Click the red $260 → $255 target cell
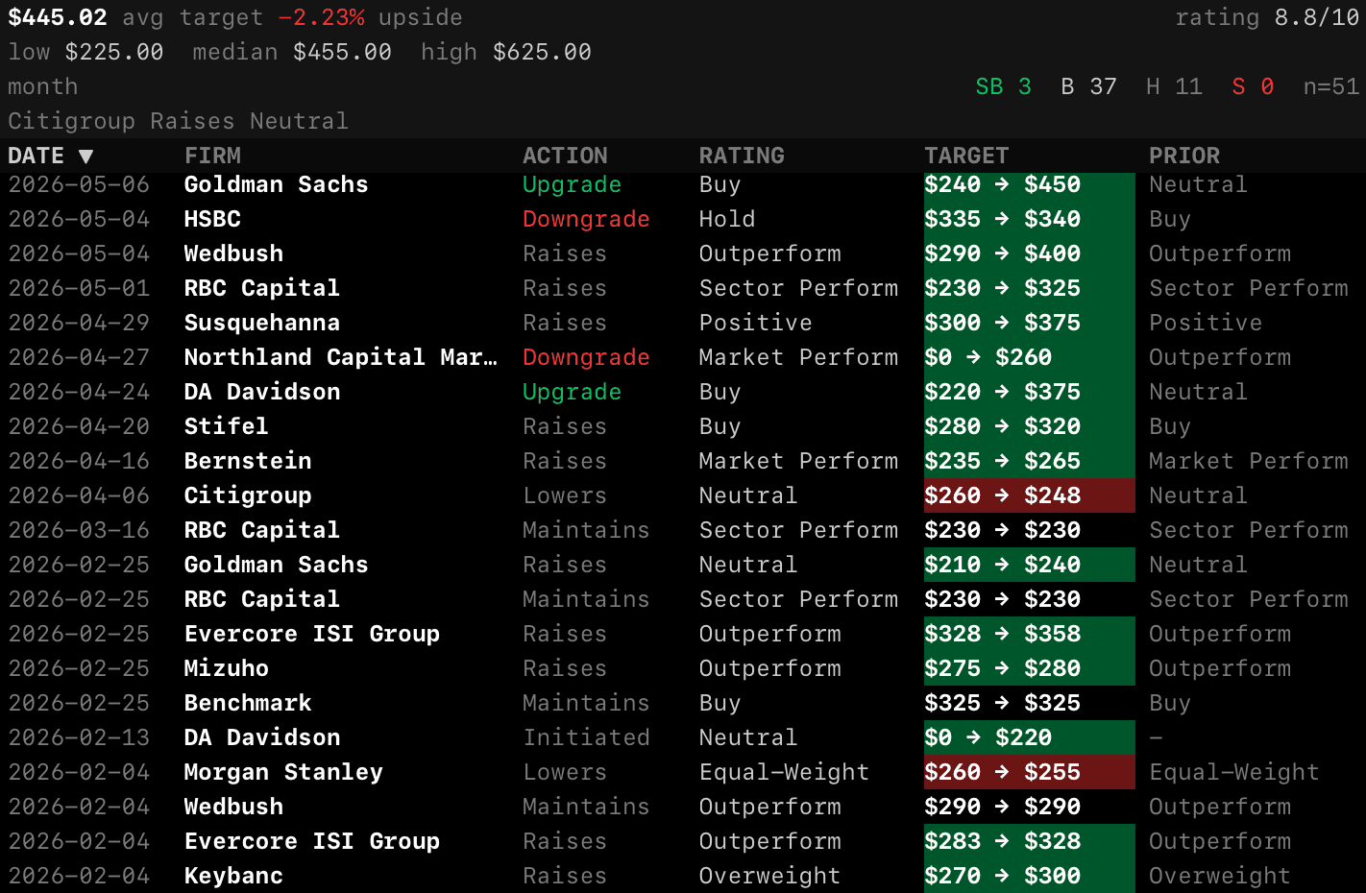This screenshot has width=1366, height=893. point(1030,772)
